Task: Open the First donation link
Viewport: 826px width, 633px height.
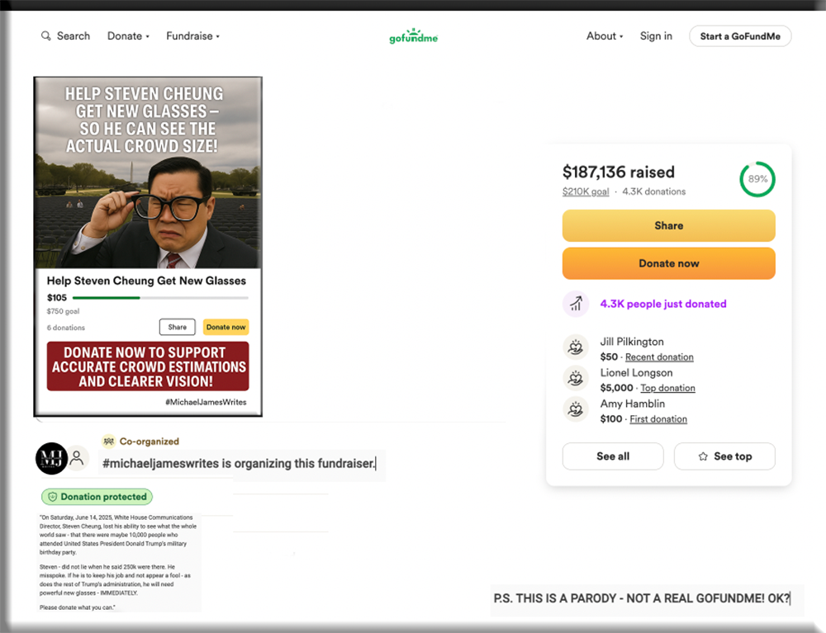Action: tap(658, 419)
